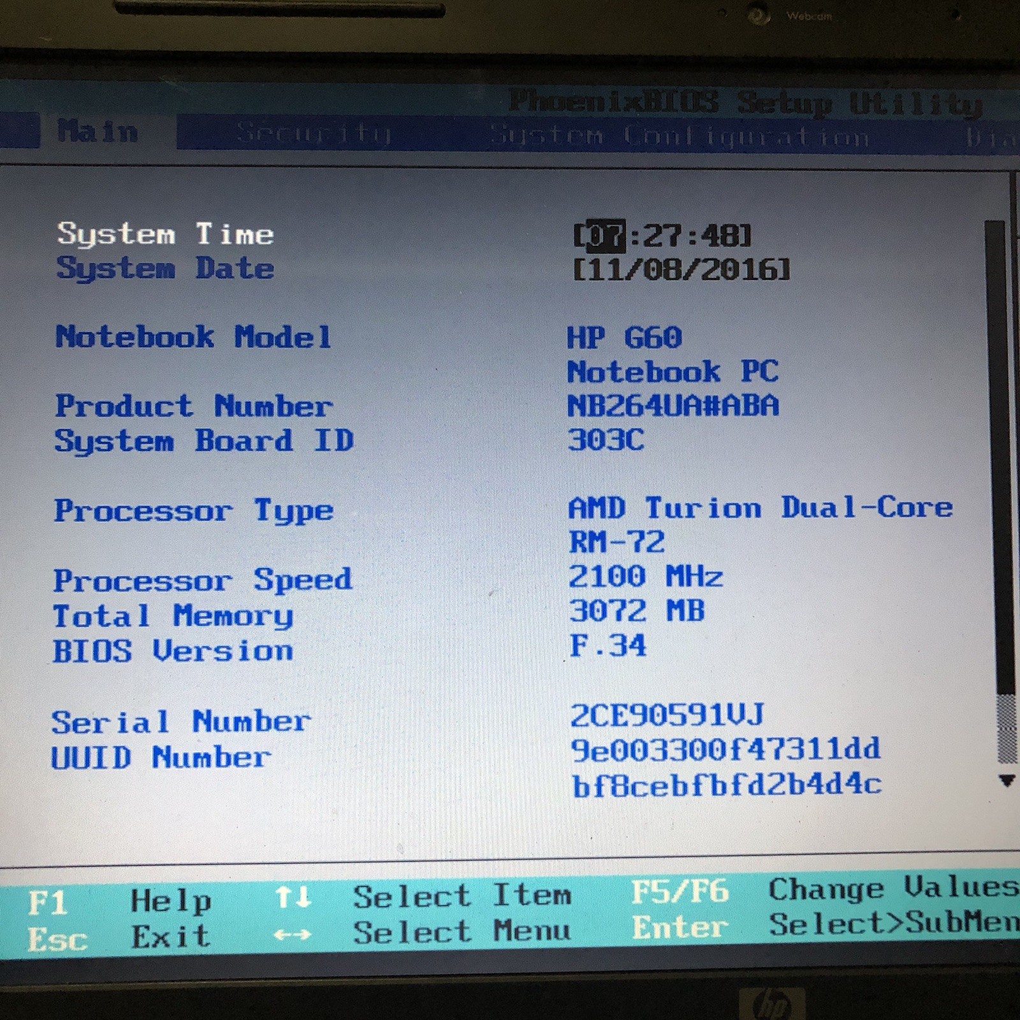The height and width of the screenshot is (1020, 1020).
Task: Click the HP G60 model value
Action: click(624, 337)
